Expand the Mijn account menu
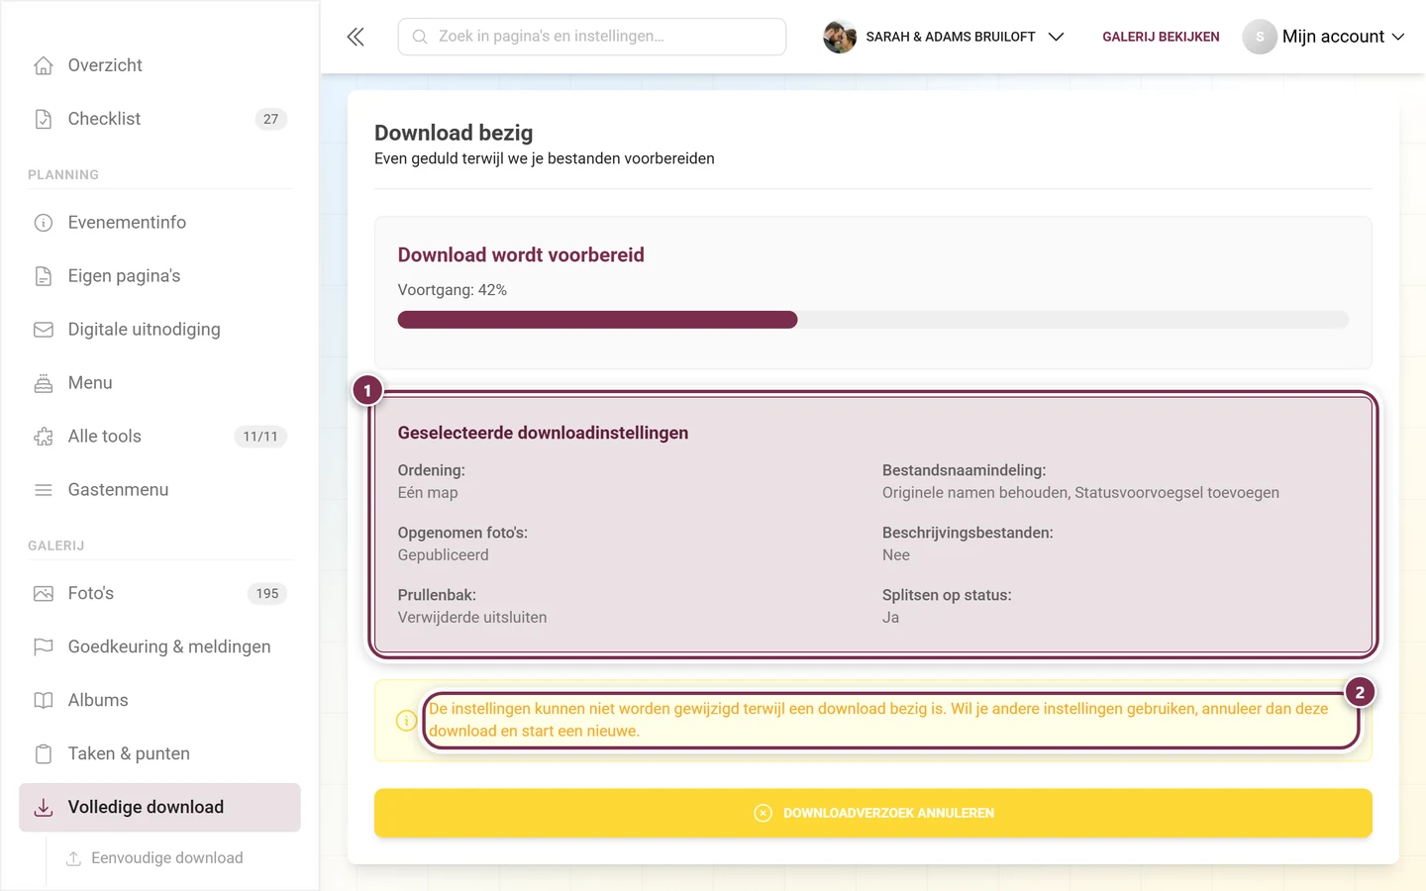Viewport: 1426px width, 891px height. click(x=1324, y=37)
